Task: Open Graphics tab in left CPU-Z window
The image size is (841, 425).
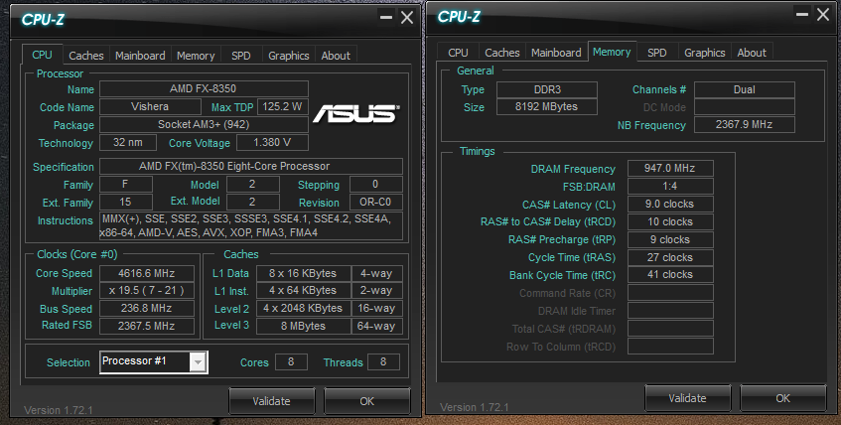Action: 289,56
